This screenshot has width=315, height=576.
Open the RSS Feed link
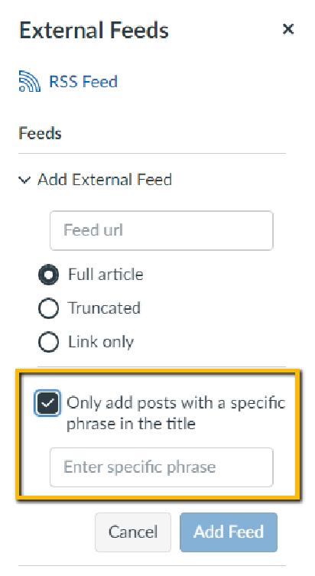coord(83,81)
